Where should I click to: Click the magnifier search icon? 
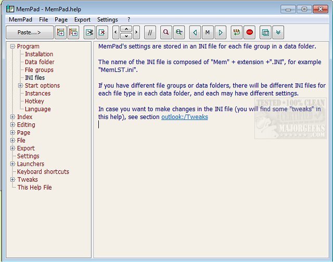pos(166,32)
